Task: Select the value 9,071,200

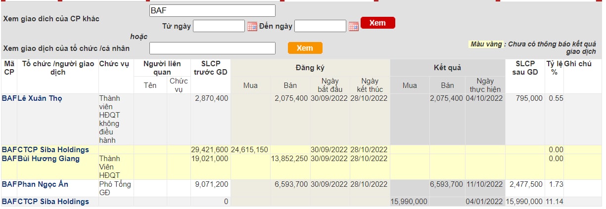Action: [212, 184]
